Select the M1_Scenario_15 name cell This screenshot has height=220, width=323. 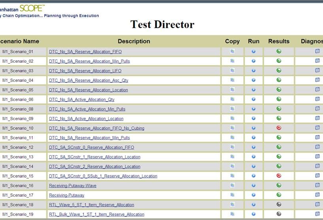coord(18,176)
